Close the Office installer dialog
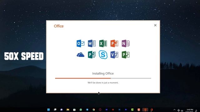Image resolution: width=200 pixels, height=112 pixels. (x=155, y=25)
